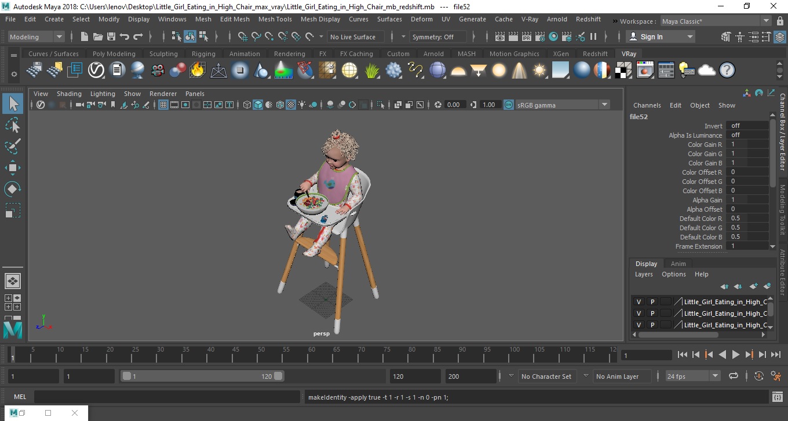Open V-Ray help with question mark icon
The image size is (788, 421).
tap(727, 71)
